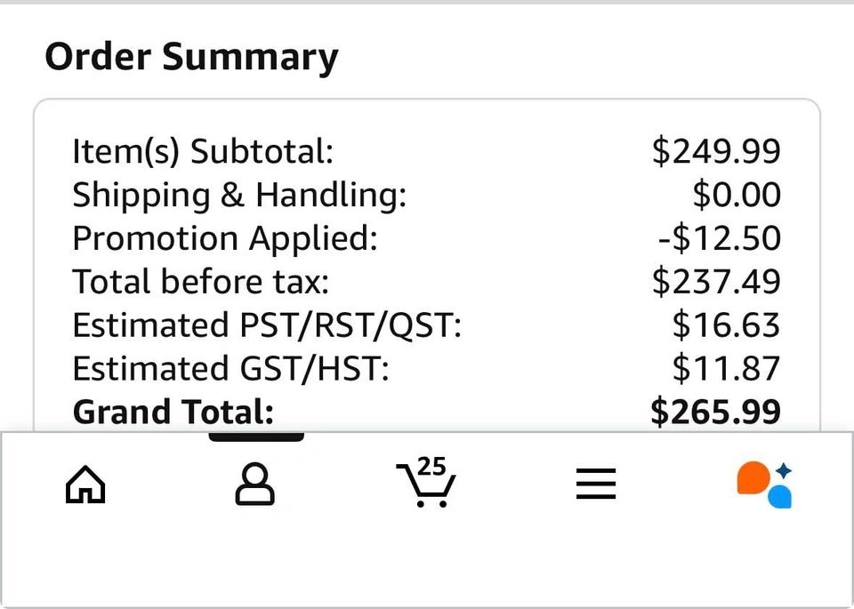Screen dimensions: 854x609
Task: Click the Estimated PST/RST/QST label
Action: [267, 325]
